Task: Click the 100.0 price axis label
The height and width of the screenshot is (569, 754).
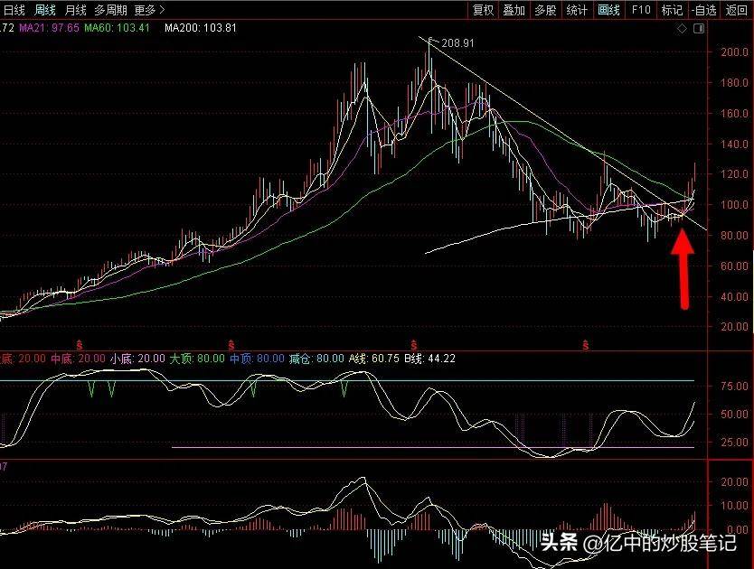Action: pyautogui.click(x=734, y=205)
